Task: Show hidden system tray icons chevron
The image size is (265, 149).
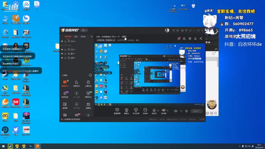Action: 239,146
